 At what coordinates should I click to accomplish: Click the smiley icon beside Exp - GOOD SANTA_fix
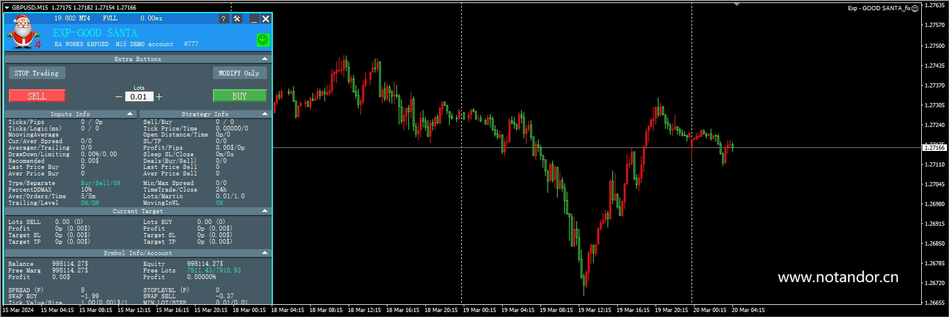click(915, 8)
